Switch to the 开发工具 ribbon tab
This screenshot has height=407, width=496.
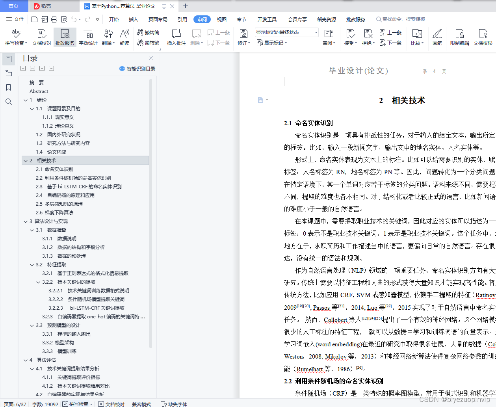tap(267, 19)
